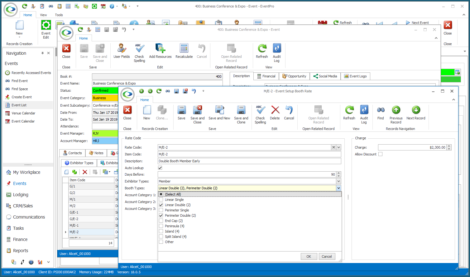This screenshot has width=470, height=277.
Task: Click delete red X in exhibitor grid toolbar
Action: 84,172
